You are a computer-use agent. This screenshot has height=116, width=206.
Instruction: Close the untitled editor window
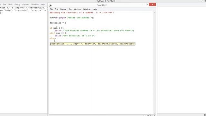tap(152, 5)
